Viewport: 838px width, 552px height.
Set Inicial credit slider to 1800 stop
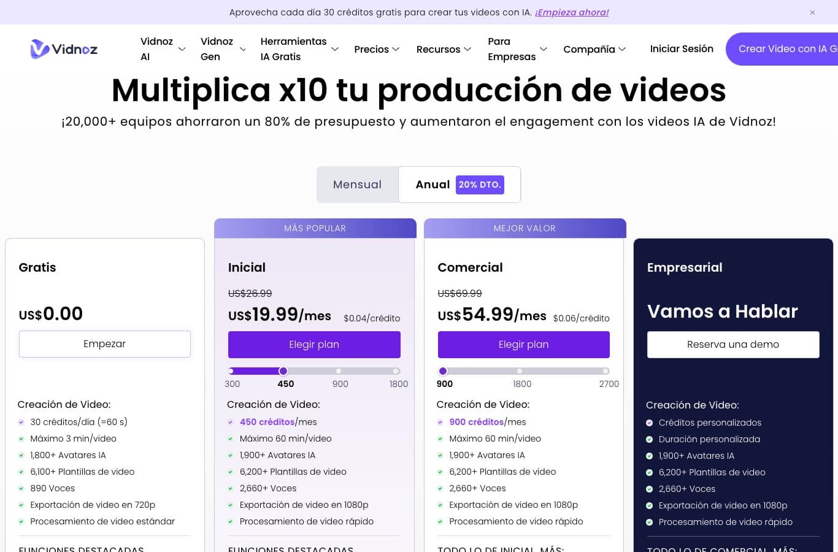coord(396,371)
